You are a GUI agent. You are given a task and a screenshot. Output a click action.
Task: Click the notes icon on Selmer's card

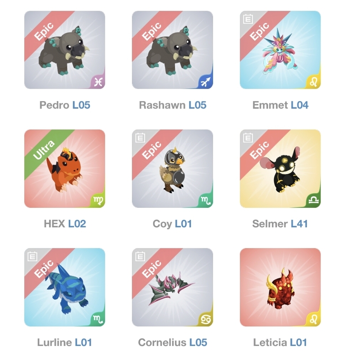[x=248, y=138]
